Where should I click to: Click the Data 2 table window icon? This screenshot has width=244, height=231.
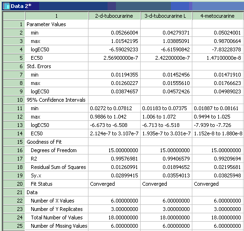pyautogui.click(x=7, y=6)
